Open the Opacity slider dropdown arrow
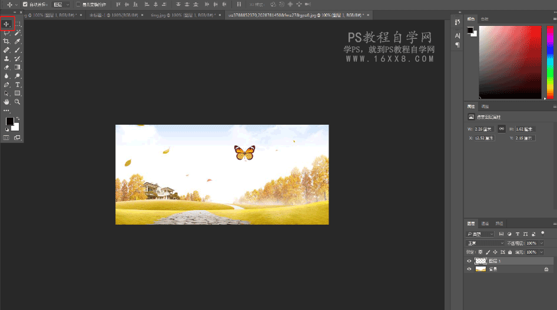 pyautogui.click(x=542, y=244)
